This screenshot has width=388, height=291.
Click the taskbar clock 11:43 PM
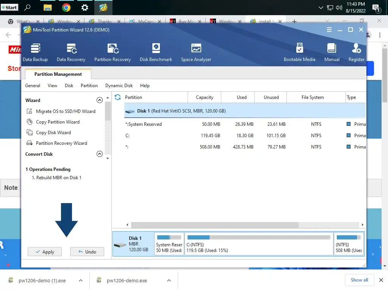point(355,8)
